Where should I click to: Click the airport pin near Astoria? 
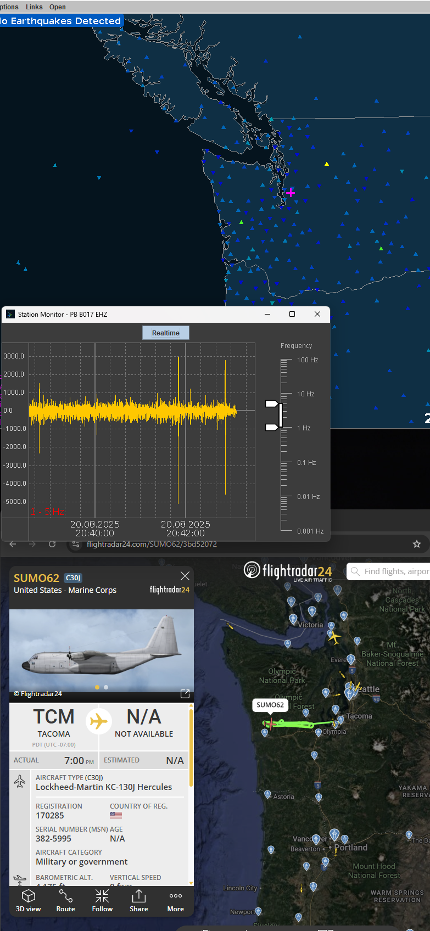[x=267, y=794]
